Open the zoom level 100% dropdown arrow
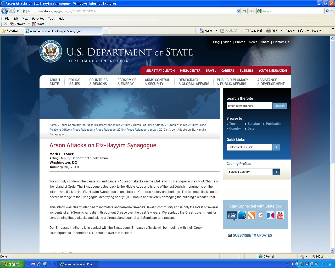Screen dimensions: 335x268 tap(328, 256)
